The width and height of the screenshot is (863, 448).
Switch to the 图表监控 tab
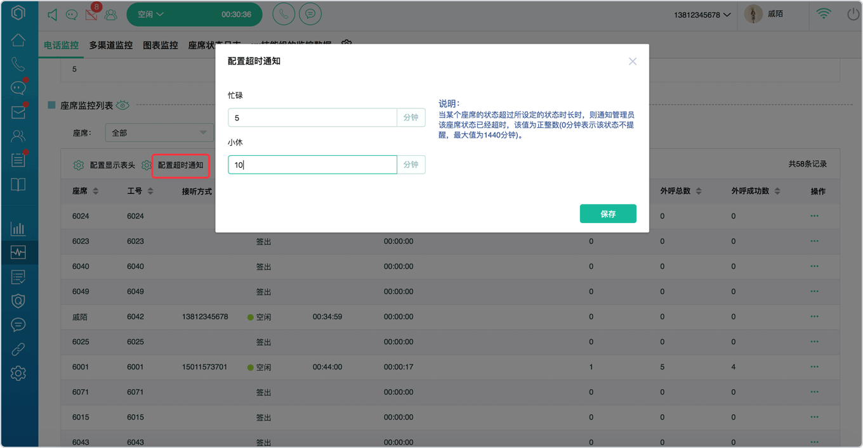tap(161, 46)
